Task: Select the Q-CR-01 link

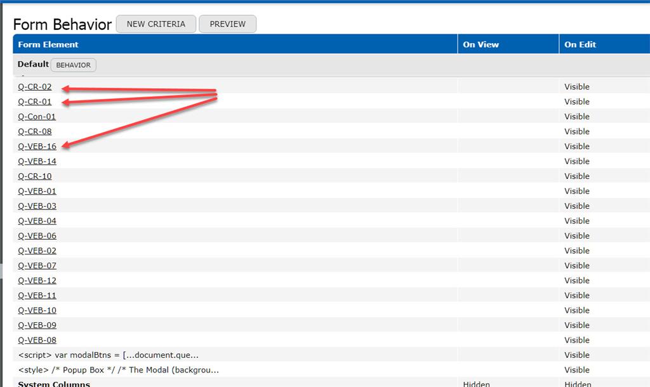Action: click(35, 102)
